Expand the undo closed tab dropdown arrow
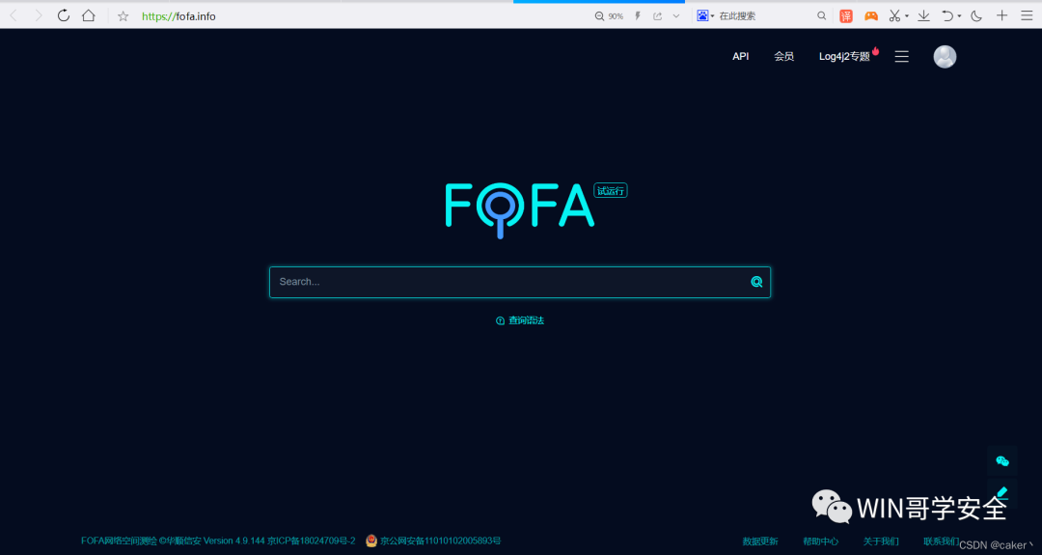 pyautogui.click(x=959, y=16)
